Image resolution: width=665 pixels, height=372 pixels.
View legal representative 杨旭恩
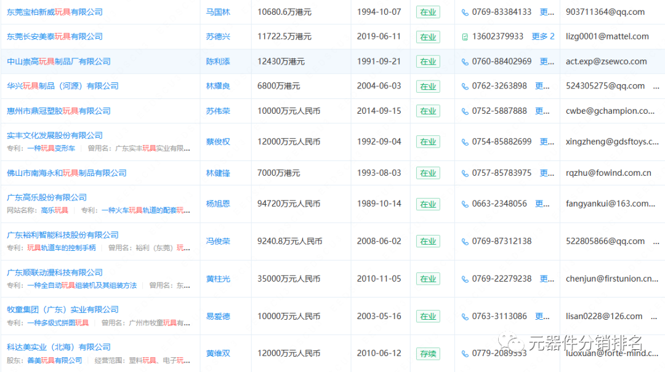tap(218, 204)
